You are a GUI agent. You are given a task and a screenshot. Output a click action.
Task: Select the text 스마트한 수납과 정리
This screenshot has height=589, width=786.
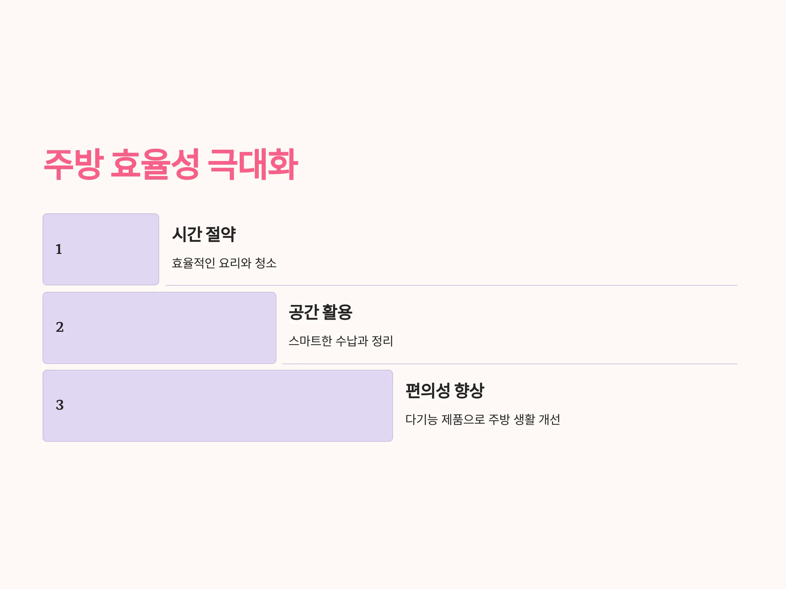tap(341, 341)
